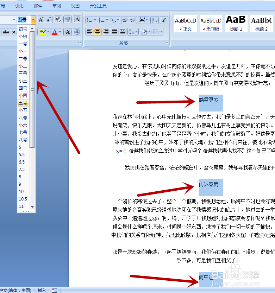Select font size 小二
This screenshot has width=275, height=293.
[23, 66]
